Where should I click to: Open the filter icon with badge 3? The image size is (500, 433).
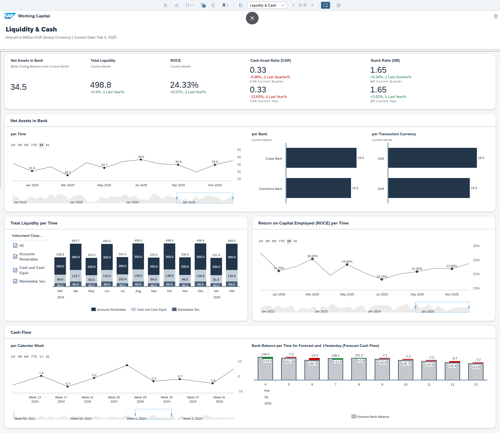click(x=203, y=5)
